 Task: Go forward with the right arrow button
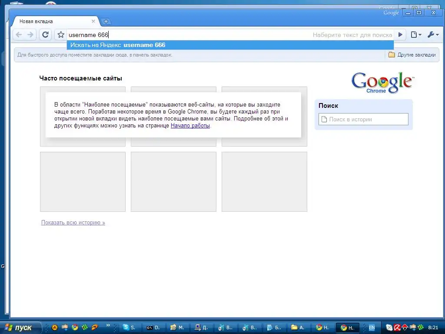coord(30,35)
